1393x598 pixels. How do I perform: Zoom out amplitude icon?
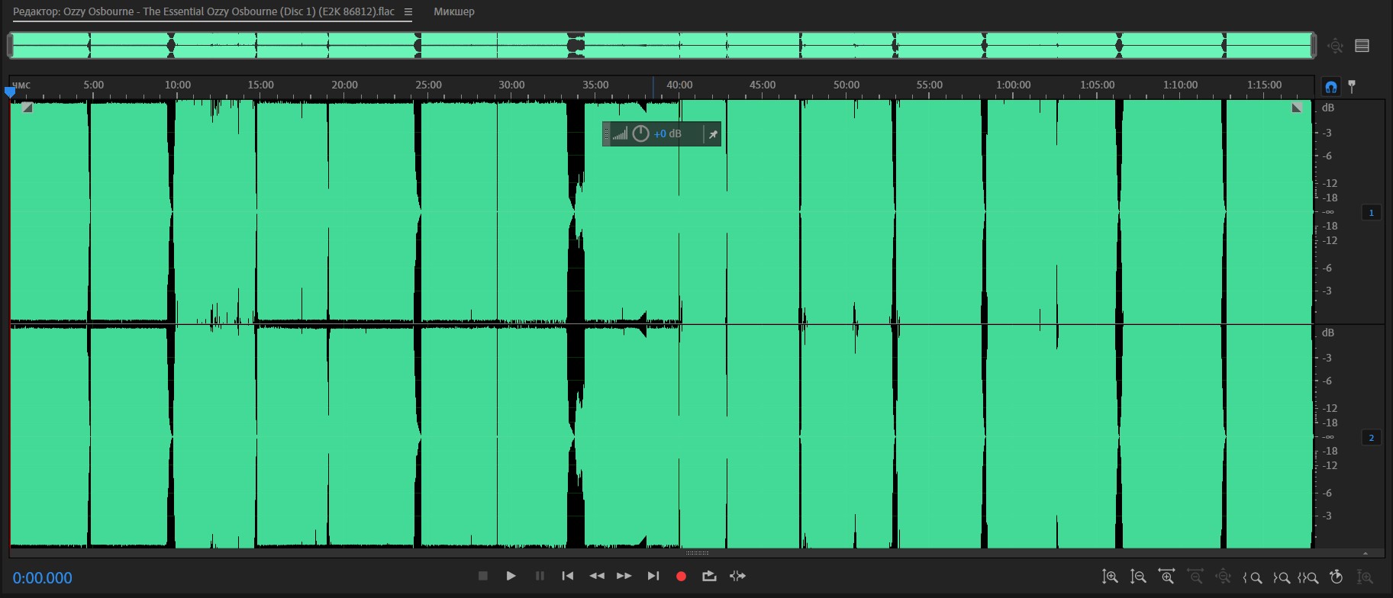tap(1138, 577)
